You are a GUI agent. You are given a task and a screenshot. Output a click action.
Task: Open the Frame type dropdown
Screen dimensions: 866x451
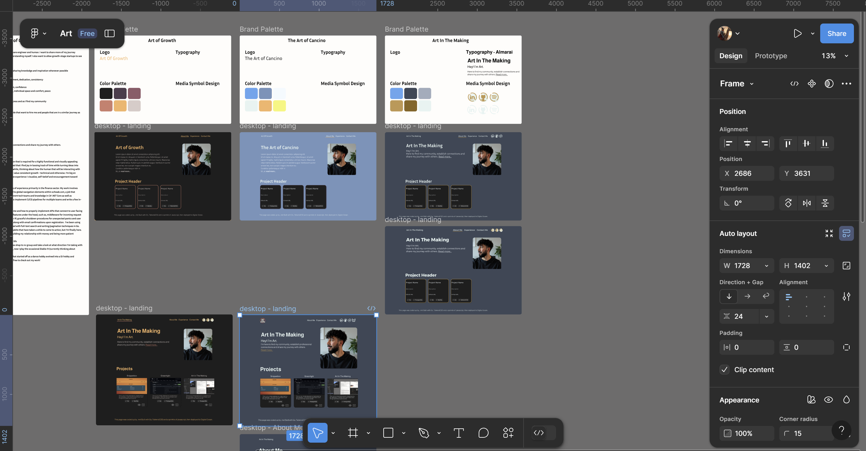click(x=752, y=84)
